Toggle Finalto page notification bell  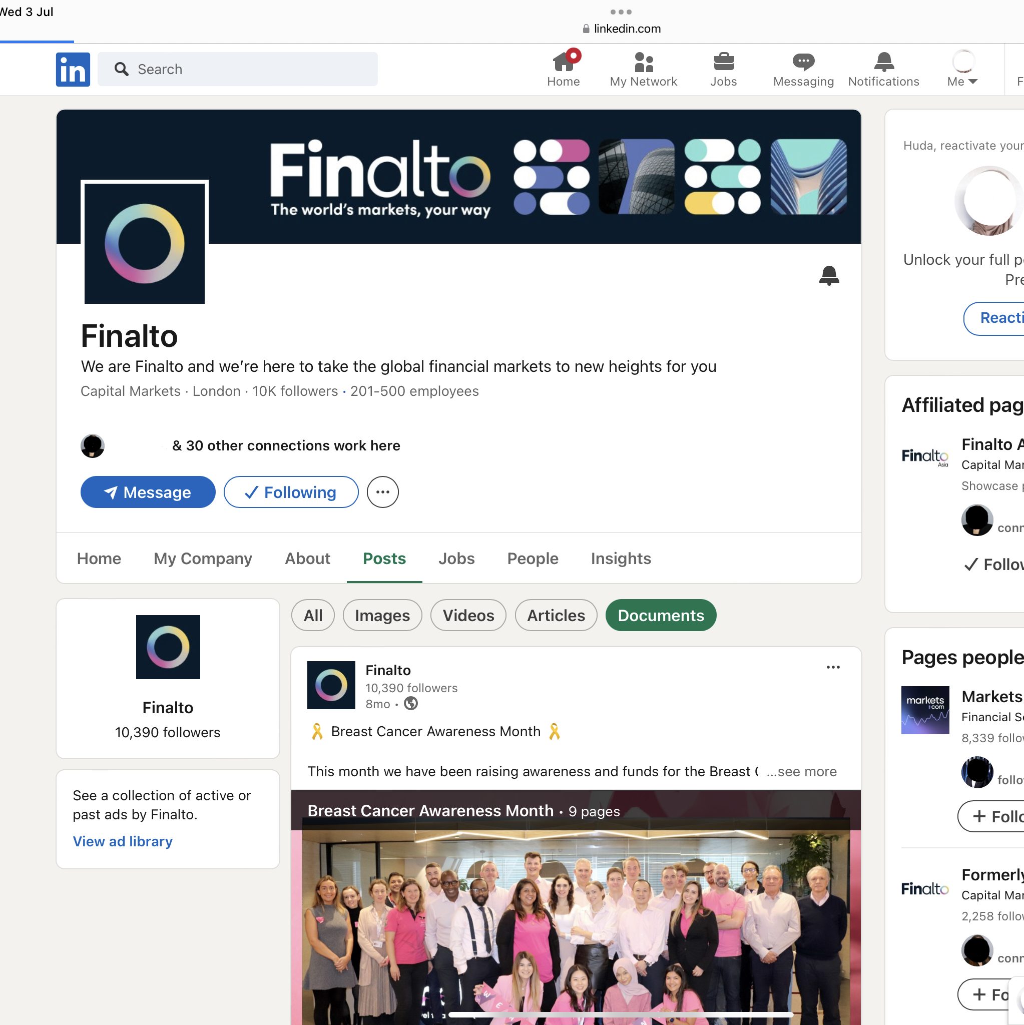(829, 276)
